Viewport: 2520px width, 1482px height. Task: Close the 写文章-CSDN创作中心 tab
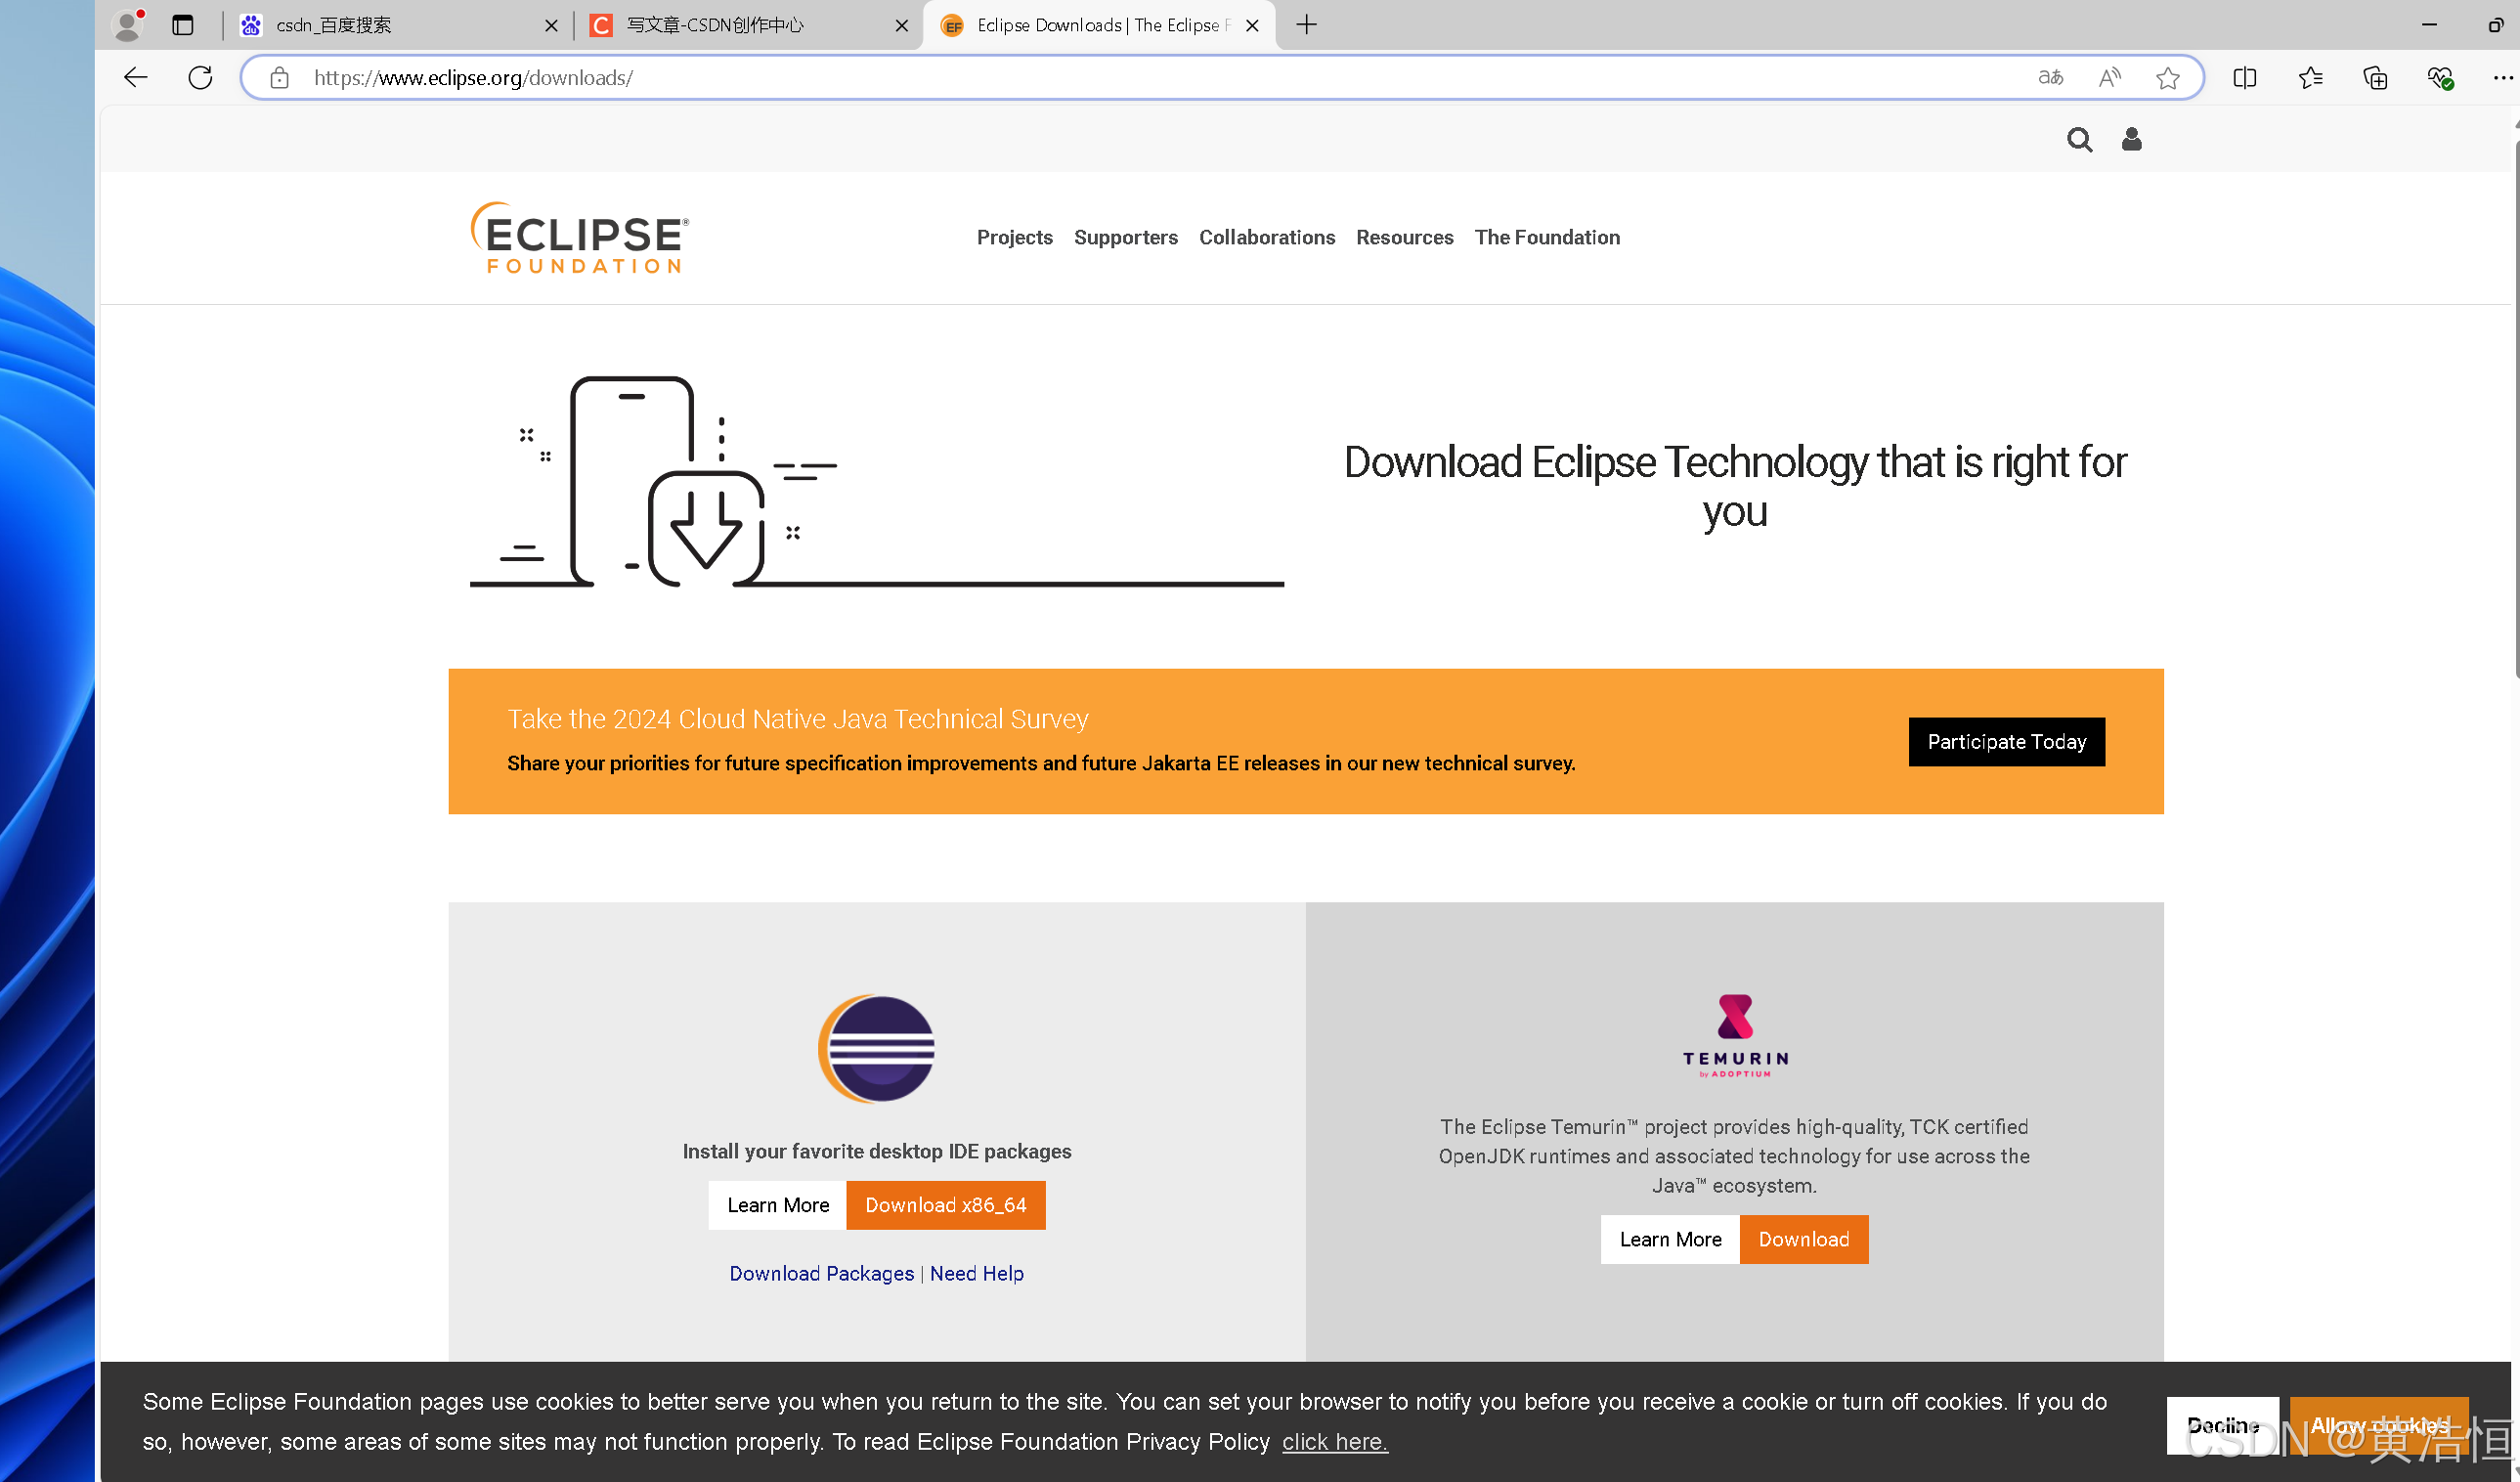[x=902, y=25]
